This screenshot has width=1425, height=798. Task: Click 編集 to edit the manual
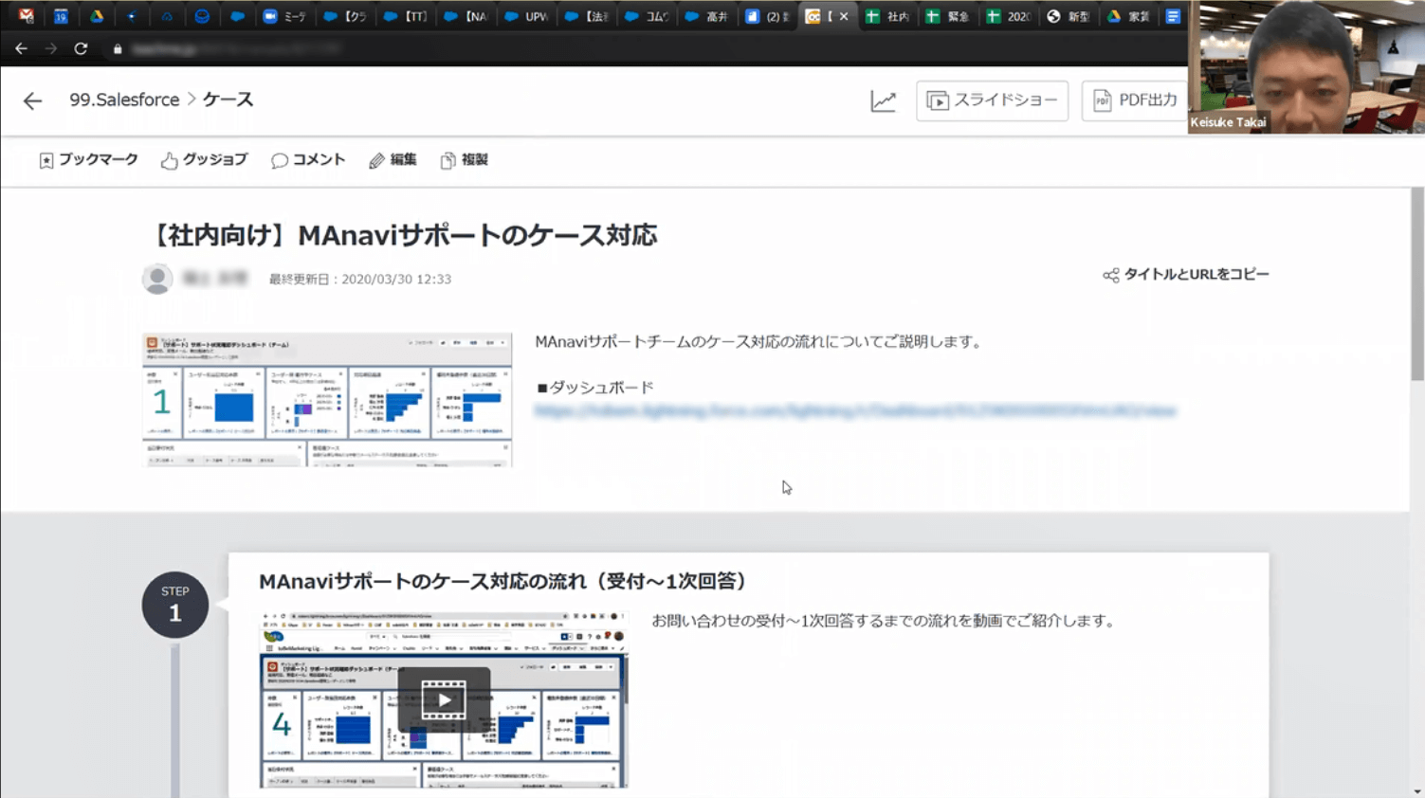pyautogui.click(x=393, y=160)
